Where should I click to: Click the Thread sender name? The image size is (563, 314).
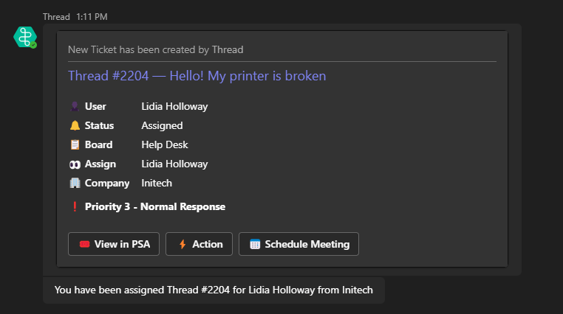pos(56,17)
